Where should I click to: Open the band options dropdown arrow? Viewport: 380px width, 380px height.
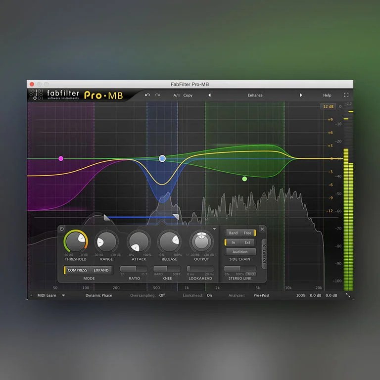pos(214,229)
